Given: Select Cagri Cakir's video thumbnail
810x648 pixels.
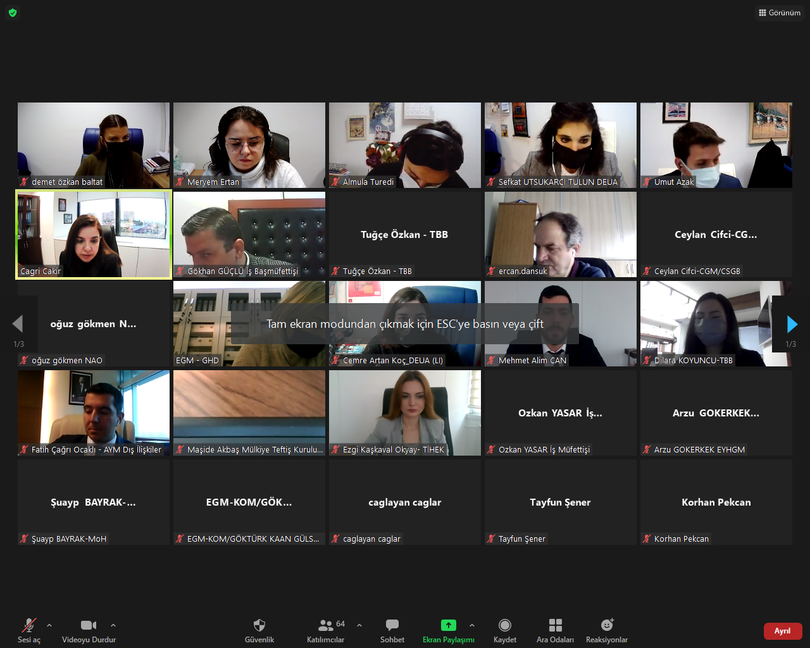Looking at the screenshot, I should point(94,234).
